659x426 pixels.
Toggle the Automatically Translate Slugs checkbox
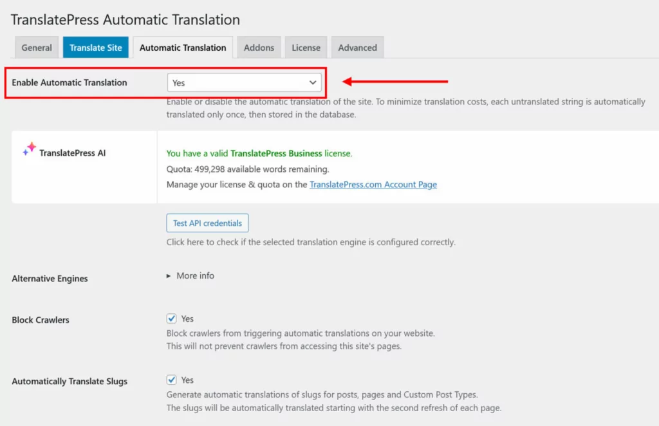point(171,380)
